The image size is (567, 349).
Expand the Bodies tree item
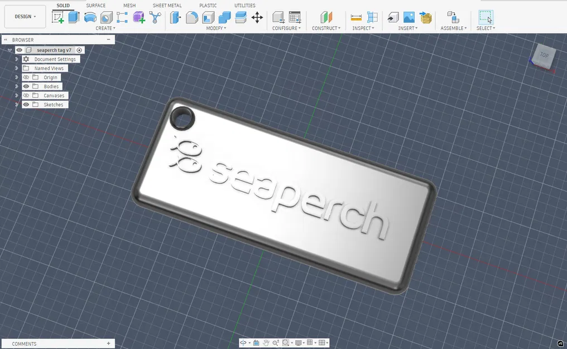pyautogui.click(x=16, y=86)
